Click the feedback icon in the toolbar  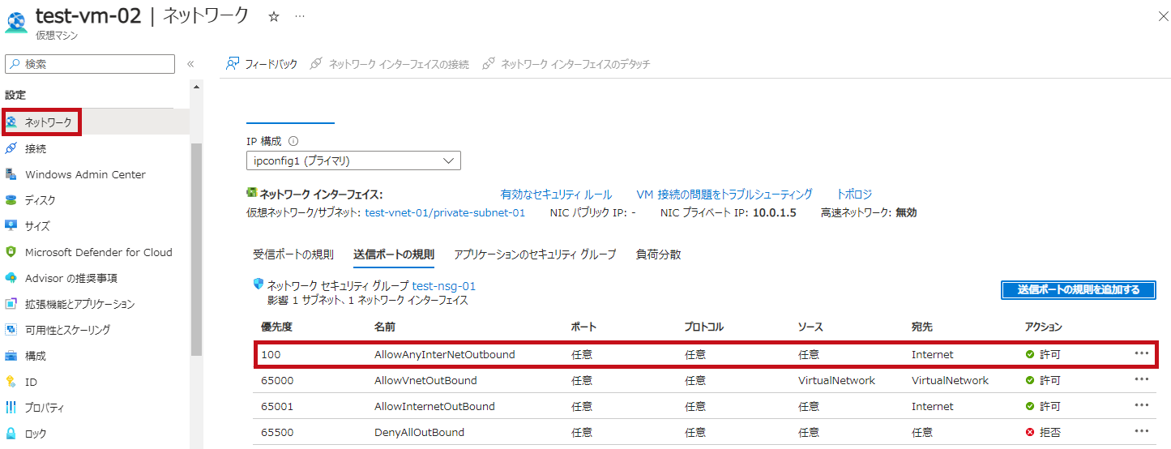(233, 63)
